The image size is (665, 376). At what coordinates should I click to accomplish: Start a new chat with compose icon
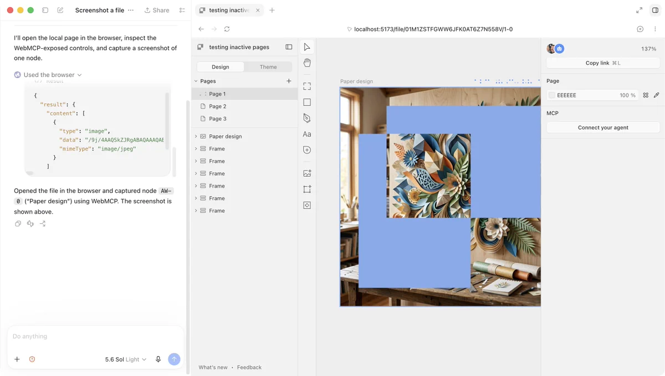click(60, 10)
